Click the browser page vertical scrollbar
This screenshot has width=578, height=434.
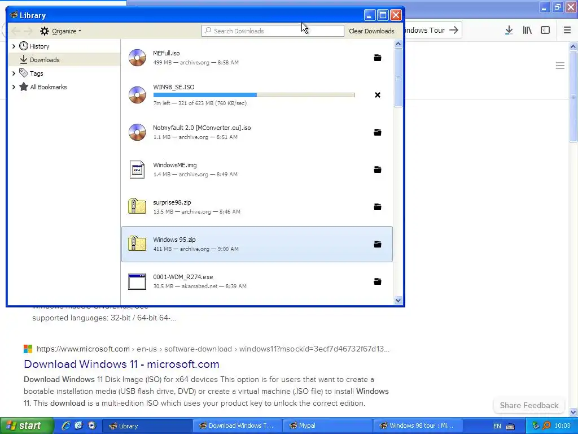coord(573,97)
